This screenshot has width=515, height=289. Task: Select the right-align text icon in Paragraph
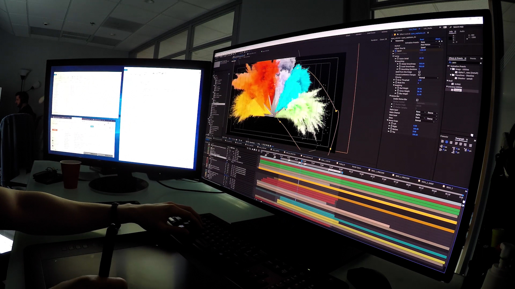click(x=451, y=143)
